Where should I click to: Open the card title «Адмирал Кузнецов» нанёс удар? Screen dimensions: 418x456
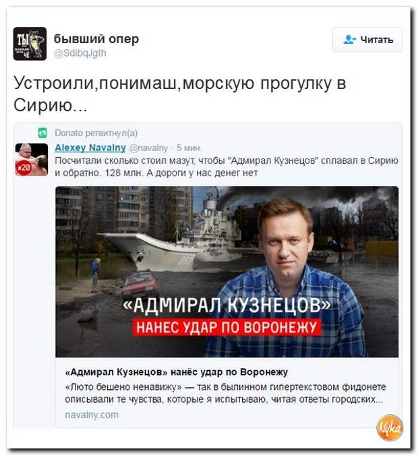coord(177,372)
